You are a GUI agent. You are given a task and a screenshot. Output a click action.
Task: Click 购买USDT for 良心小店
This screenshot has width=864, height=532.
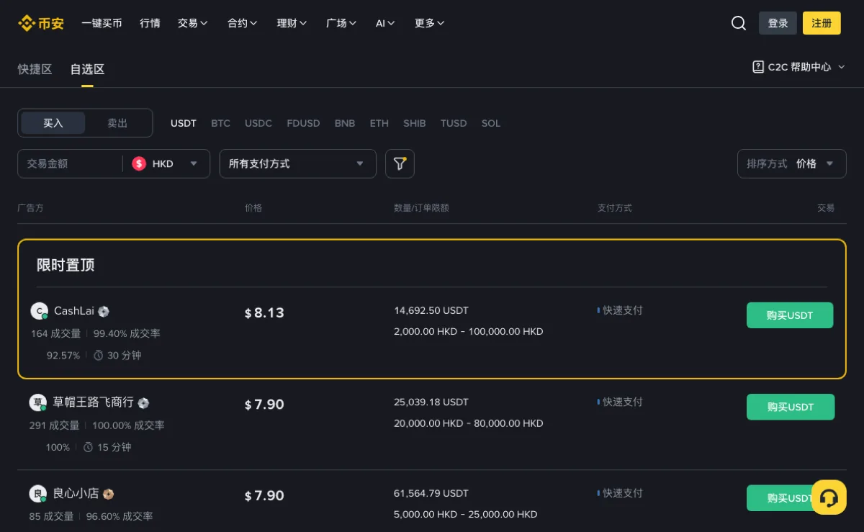[791, 498]
